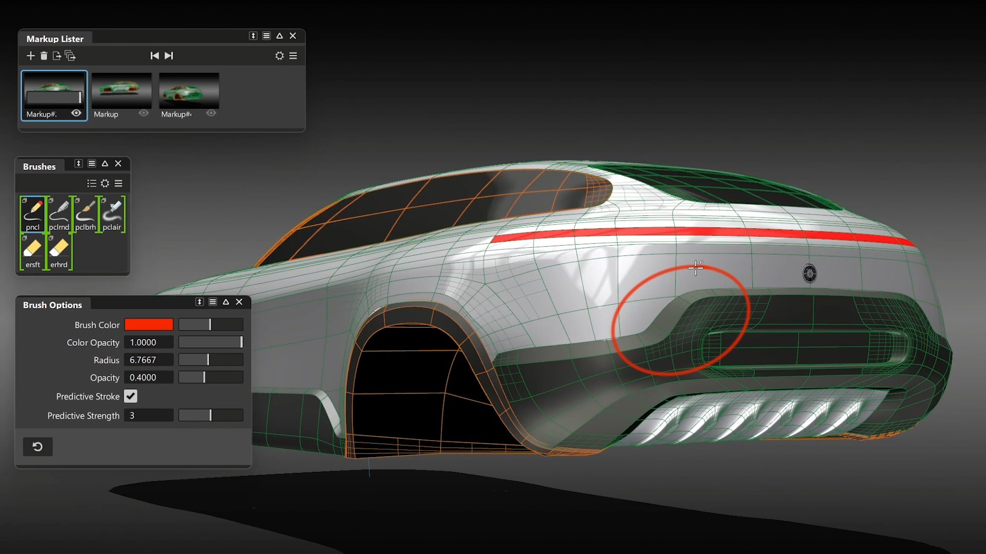Image resolution: width=986 pixels, height=554 pixels.
Task: Collapse the Brush Options panel with triangle
Action: point(226,302)
